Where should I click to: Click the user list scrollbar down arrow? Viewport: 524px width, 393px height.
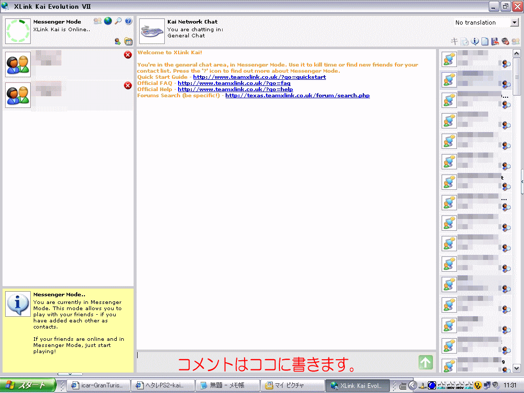[516, 368]
